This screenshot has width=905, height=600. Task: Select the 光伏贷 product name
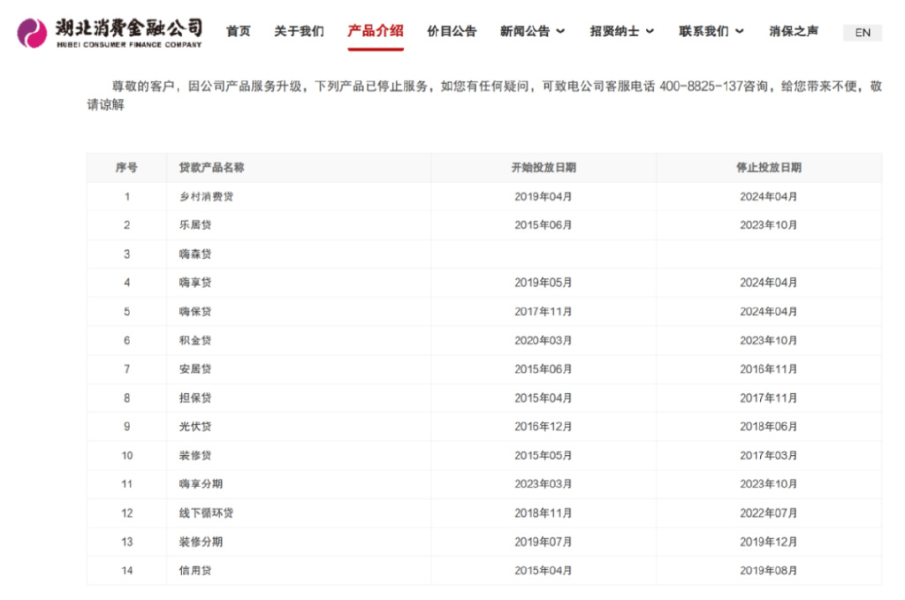[195, 427]
